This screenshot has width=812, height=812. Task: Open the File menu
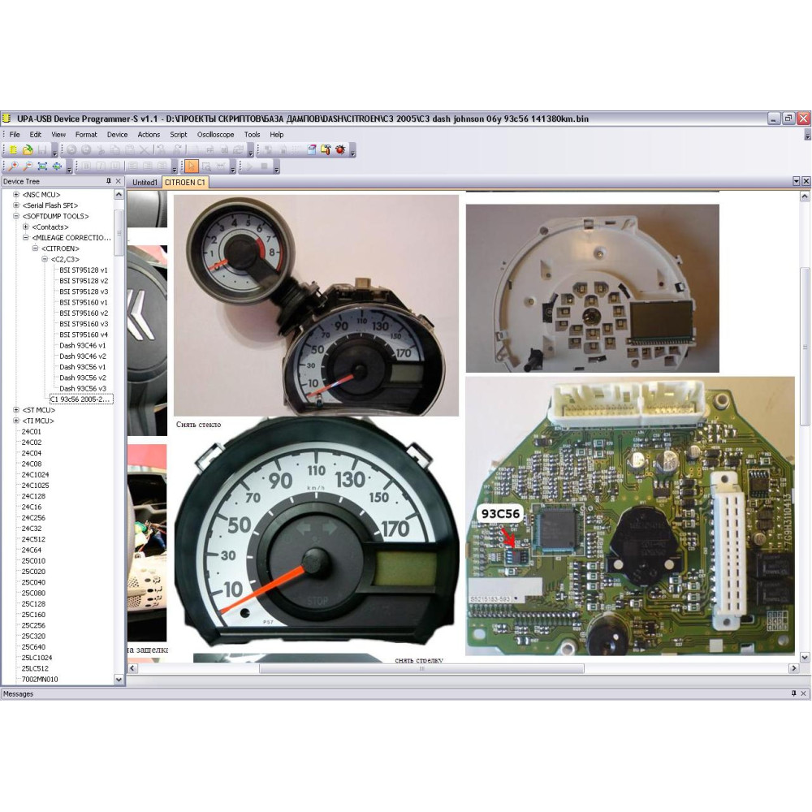15,135
